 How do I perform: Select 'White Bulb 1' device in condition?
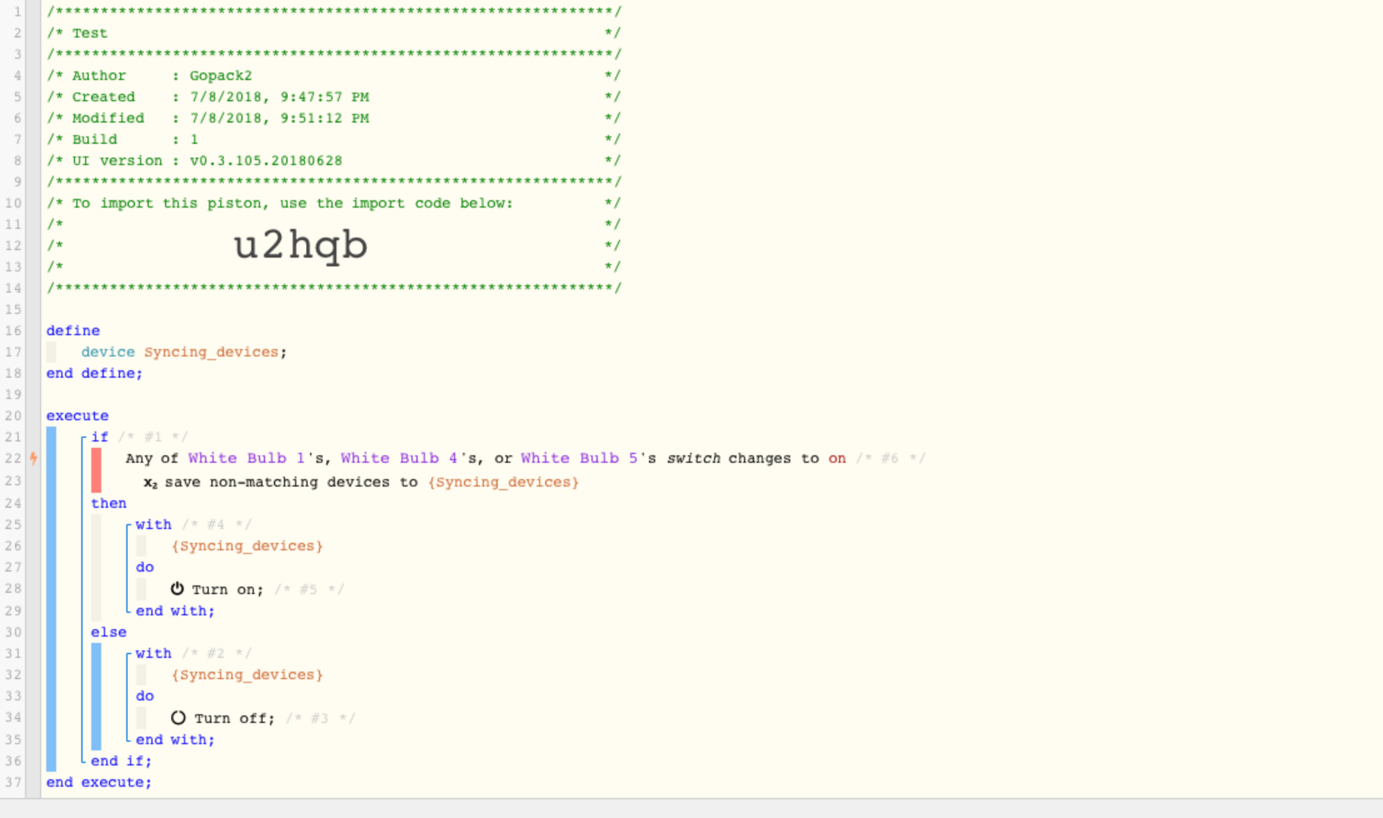(246, 458)
